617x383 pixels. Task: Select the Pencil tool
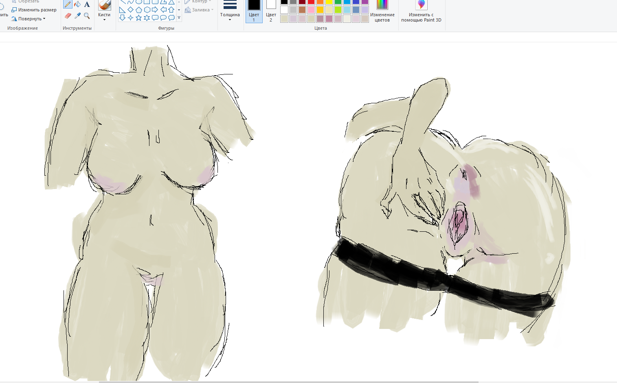point(68,4)
